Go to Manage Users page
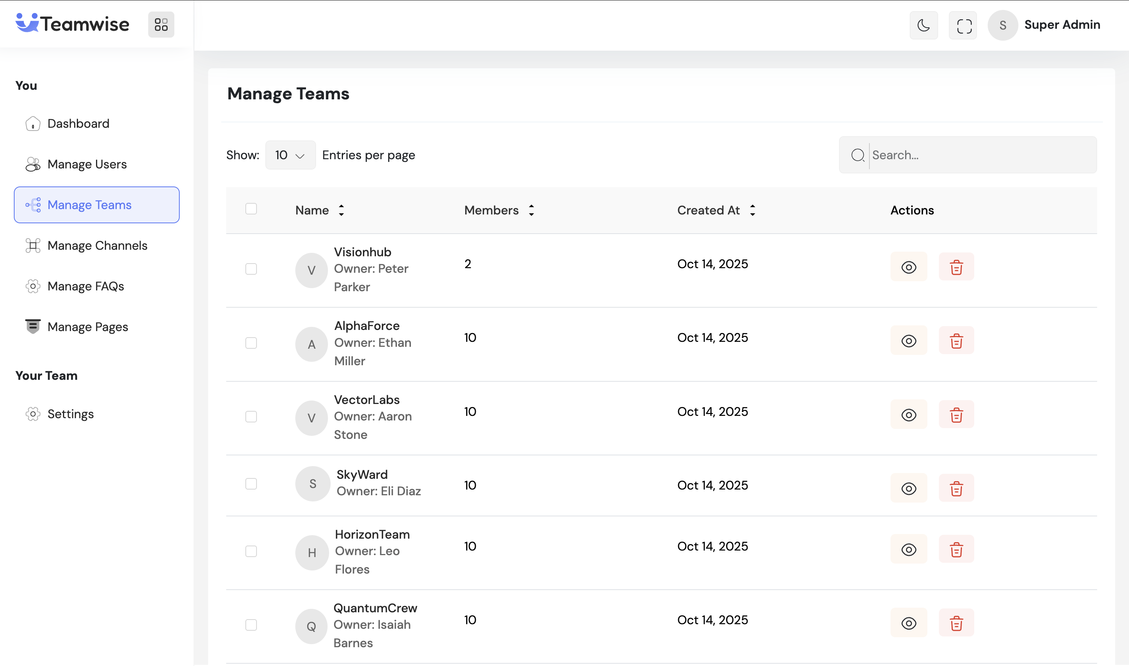The image size is (1129, 666). tap(87, 164)
